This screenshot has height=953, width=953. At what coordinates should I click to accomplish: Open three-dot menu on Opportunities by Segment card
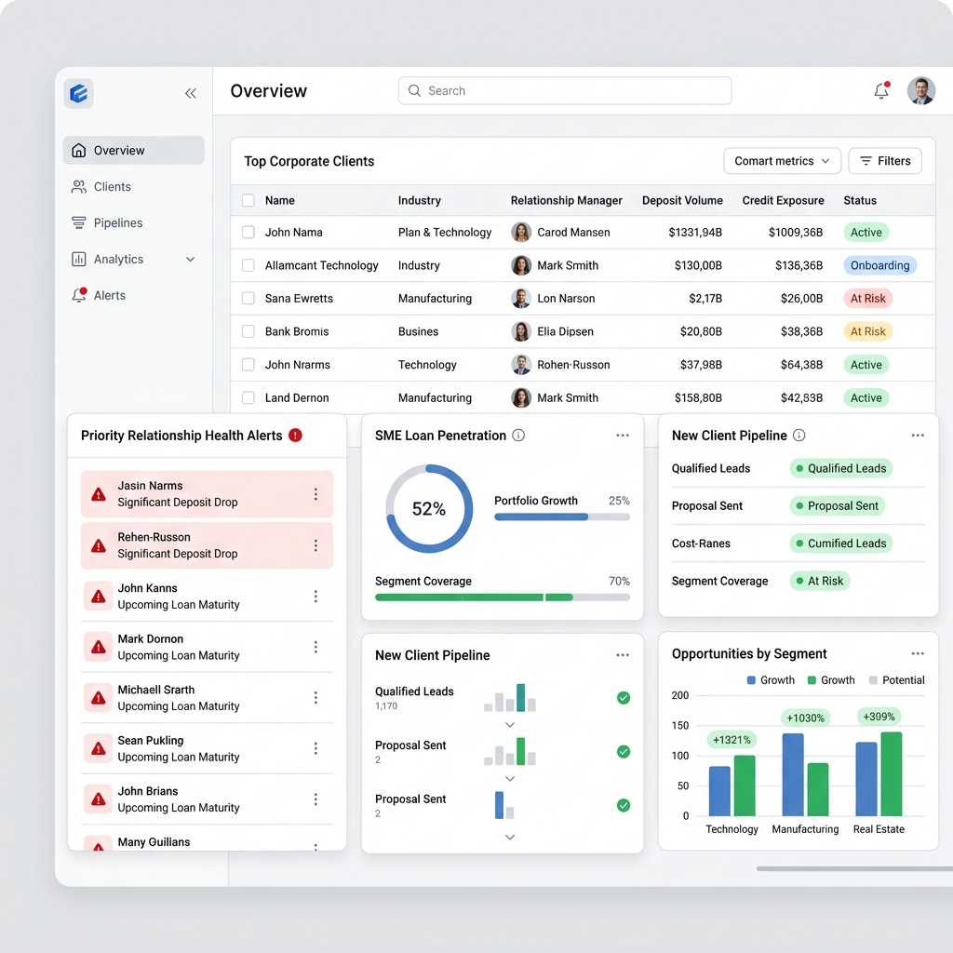coord(918,653)
